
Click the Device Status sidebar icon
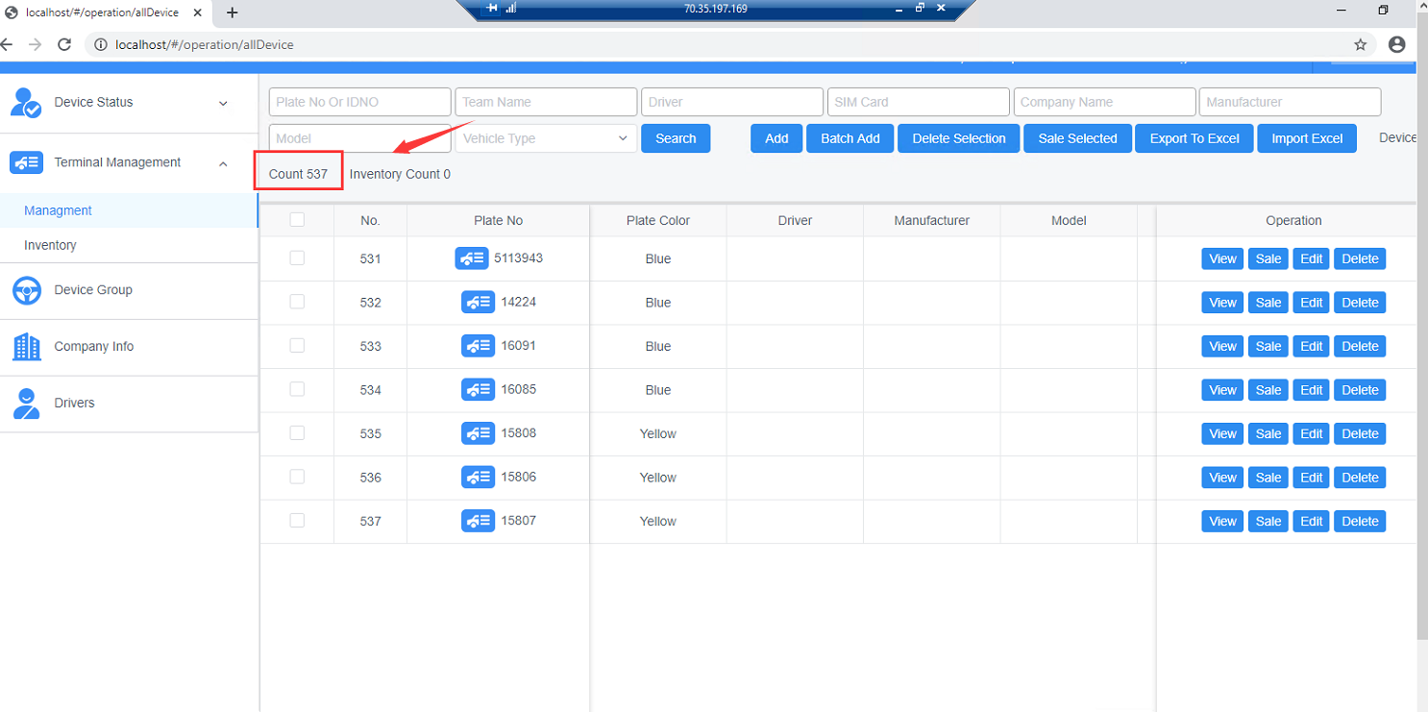coord(26,102)
